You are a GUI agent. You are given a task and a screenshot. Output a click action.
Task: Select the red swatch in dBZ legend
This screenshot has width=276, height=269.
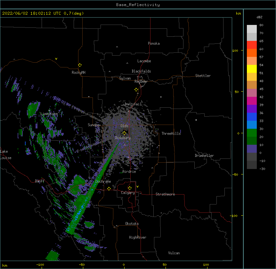(x=252, y=45)
